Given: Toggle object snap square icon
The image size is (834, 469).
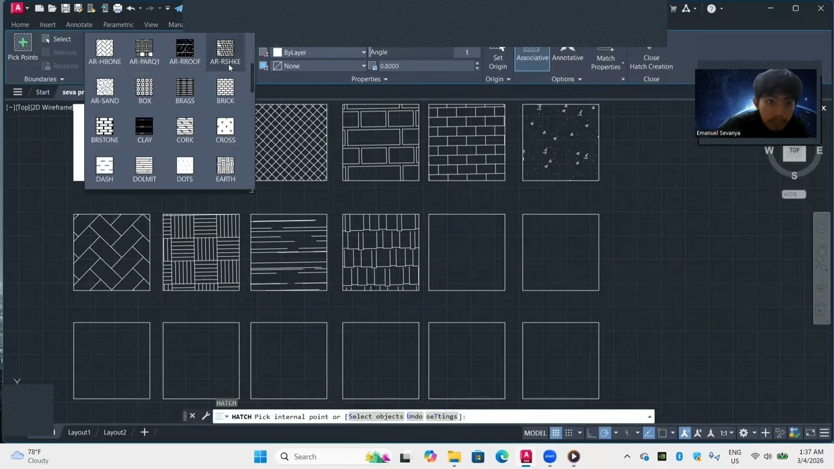Looking at the screenshot, I should (x=662, y=433).
